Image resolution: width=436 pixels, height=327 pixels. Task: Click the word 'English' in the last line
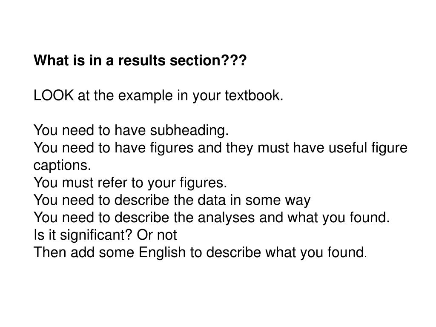point(162,253)
